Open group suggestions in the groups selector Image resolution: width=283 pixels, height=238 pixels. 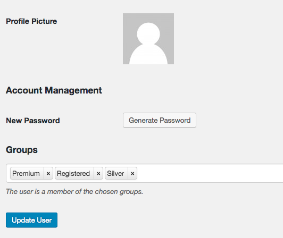click(210, 173)
